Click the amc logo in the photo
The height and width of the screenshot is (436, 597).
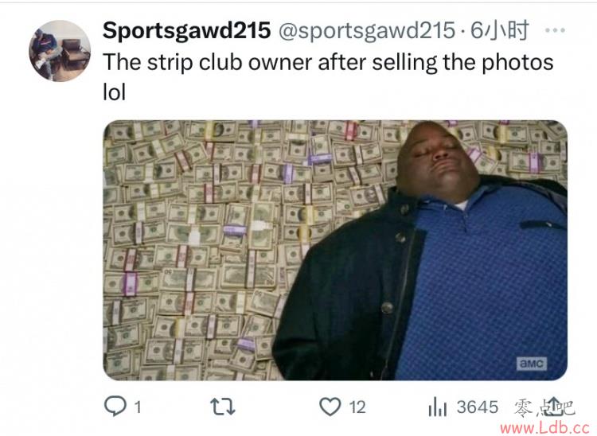coord(532,364)
